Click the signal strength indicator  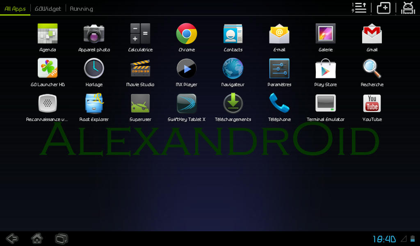coord(404,239)
